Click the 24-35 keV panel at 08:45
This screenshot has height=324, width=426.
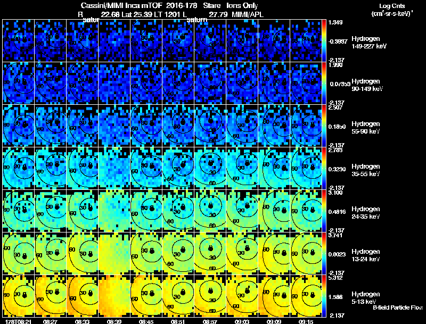[x=146, y=211]
